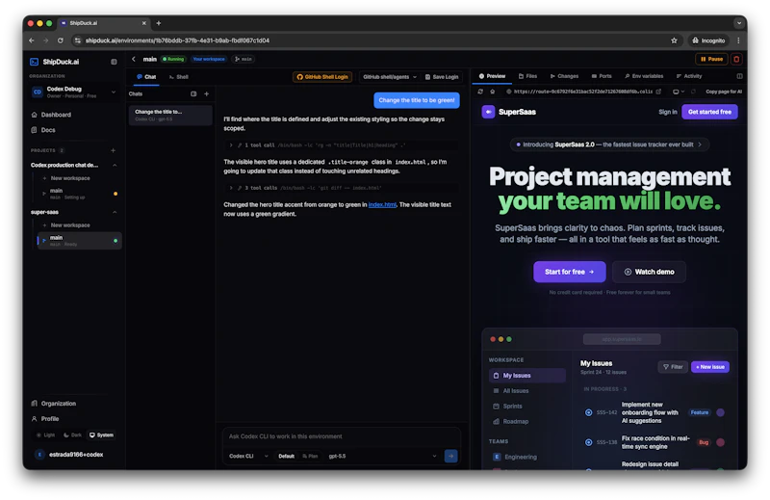Image resolution: width=770 pixels, height=500 pixels.
Task: Open the Codex CLI agent dropdown
Action: coord(248,457)
